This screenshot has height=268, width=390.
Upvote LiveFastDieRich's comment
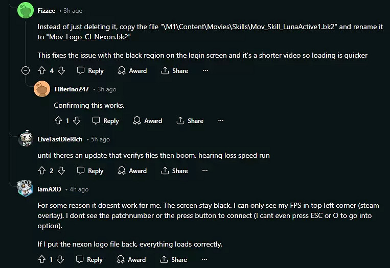(42, 171)
